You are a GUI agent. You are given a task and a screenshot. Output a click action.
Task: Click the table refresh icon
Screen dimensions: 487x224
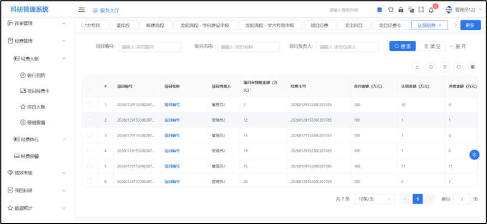431,67
